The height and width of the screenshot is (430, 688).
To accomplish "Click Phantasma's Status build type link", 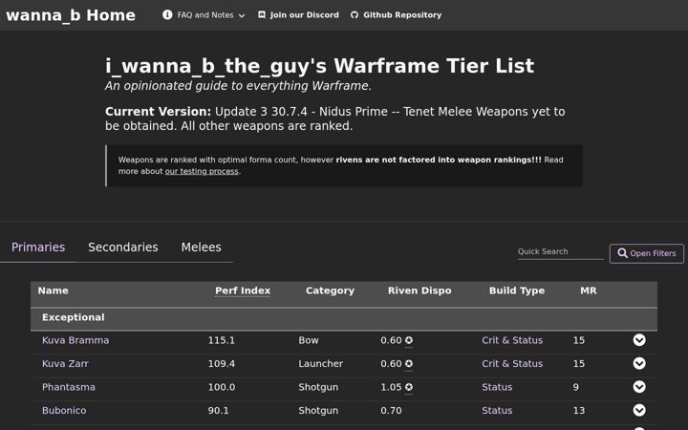I will (497, 387).
